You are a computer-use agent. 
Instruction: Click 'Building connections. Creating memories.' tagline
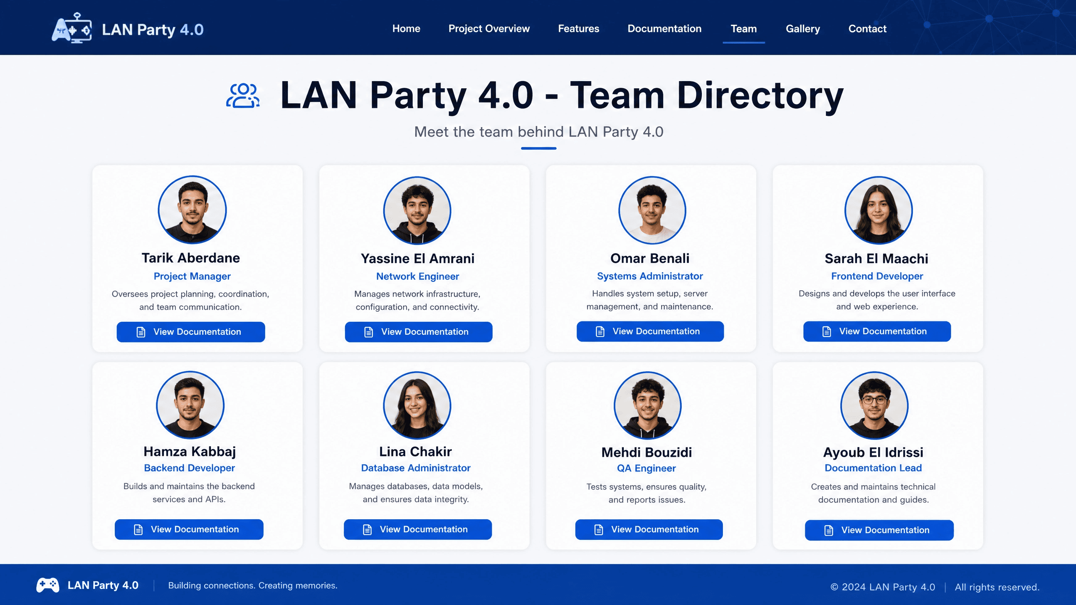(x=253, y=586)
